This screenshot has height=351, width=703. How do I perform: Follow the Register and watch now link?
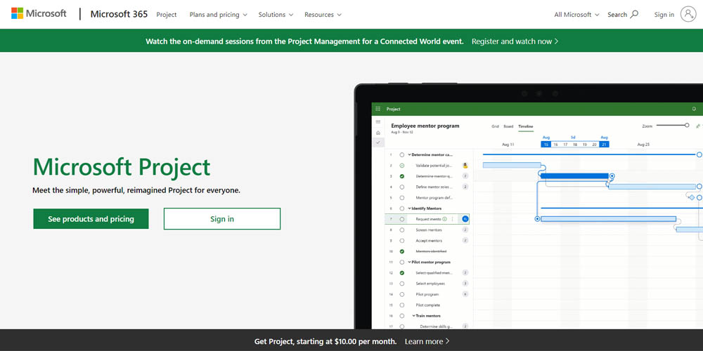click(515, 41)
